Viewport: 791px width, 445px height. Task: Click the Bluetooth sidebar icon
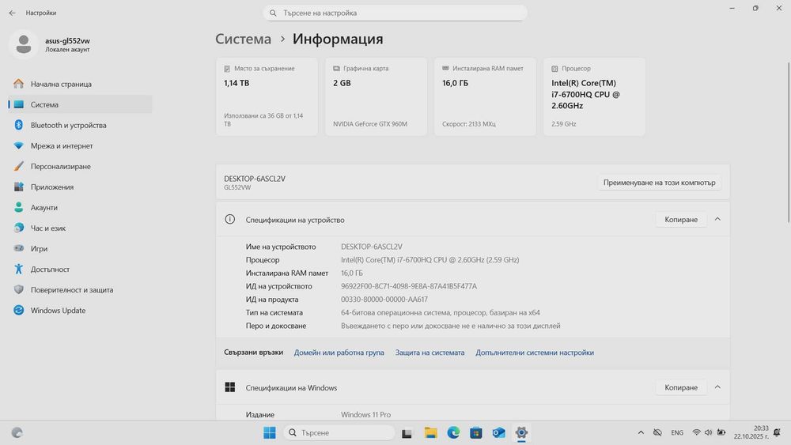coord(19,125)
